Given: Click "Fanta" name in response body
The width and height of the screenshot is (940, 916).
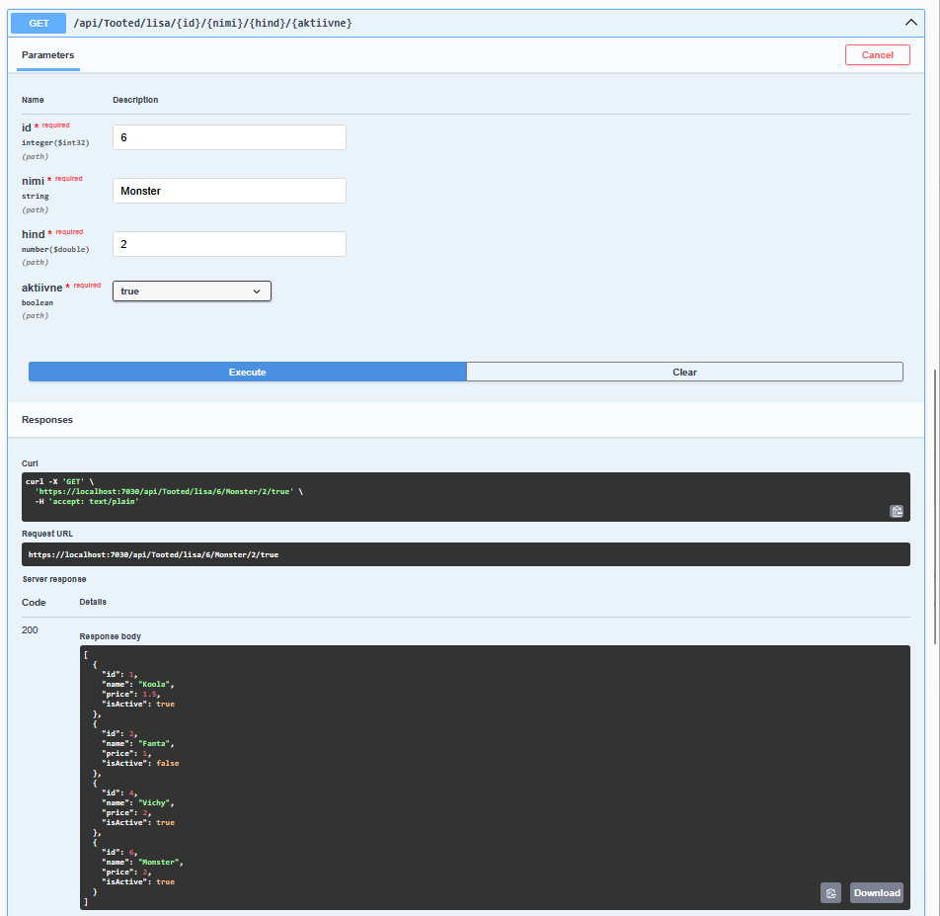Looking at the screenshot, I should pyautogui.click(x=156, y=744).
